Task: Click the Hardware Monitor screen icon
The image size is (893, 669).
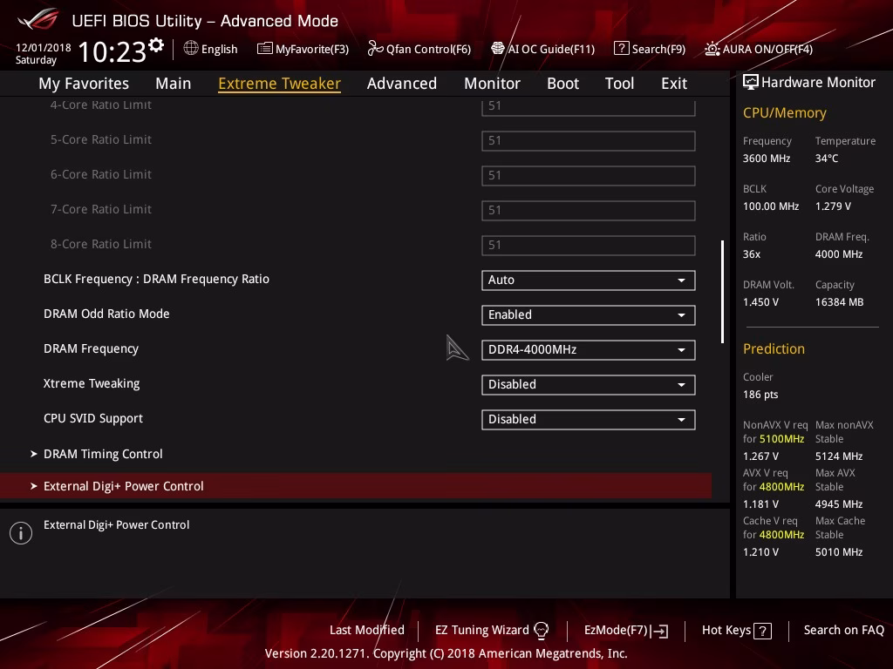Action: click(x=750, y=82)
